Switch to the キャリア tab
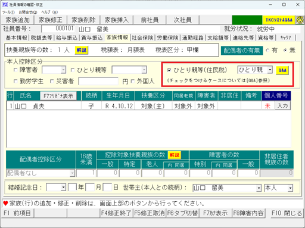The height and width of the screenshot is (228, 305). pyautogui.click(x=286, y=38)
